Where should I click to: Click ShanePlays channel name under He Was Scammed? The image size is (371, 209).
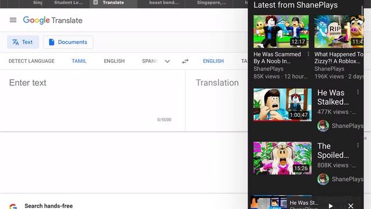268,69
